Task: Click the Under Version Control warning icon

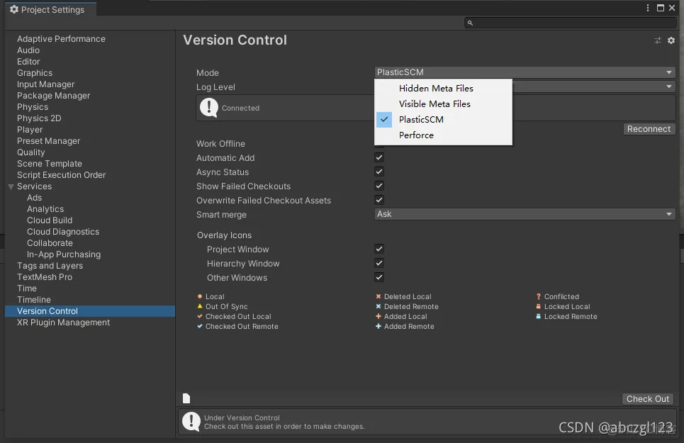Action: click(x=191, y=422)
